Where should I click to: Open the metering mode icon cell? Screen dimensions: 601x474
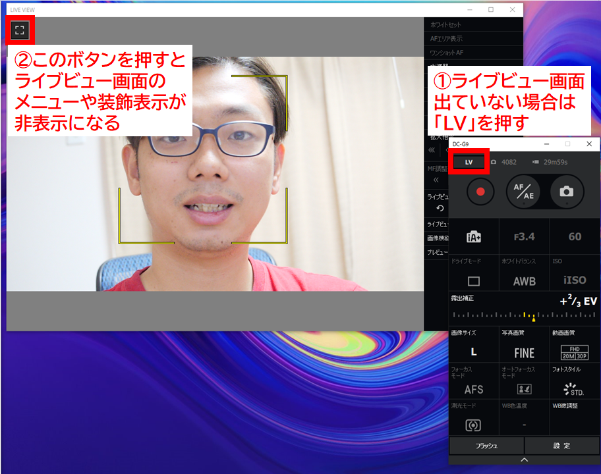pos(473,425)
